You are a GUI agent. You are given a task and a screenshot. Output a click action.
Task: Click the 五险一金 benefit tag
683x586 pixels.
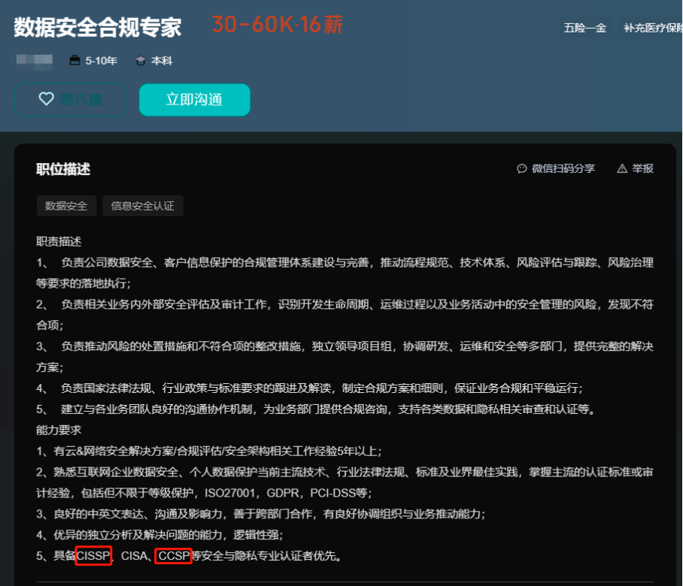tap(585, 28)
